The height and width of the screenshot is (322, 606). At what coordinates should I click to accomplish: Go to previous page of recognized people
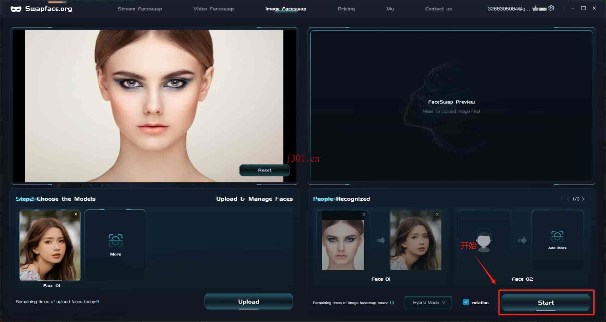tap(568, 199)
